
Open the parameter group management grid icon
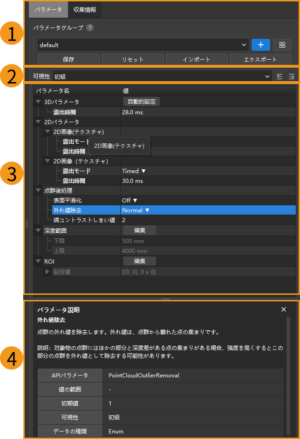[x=282, y=45]
